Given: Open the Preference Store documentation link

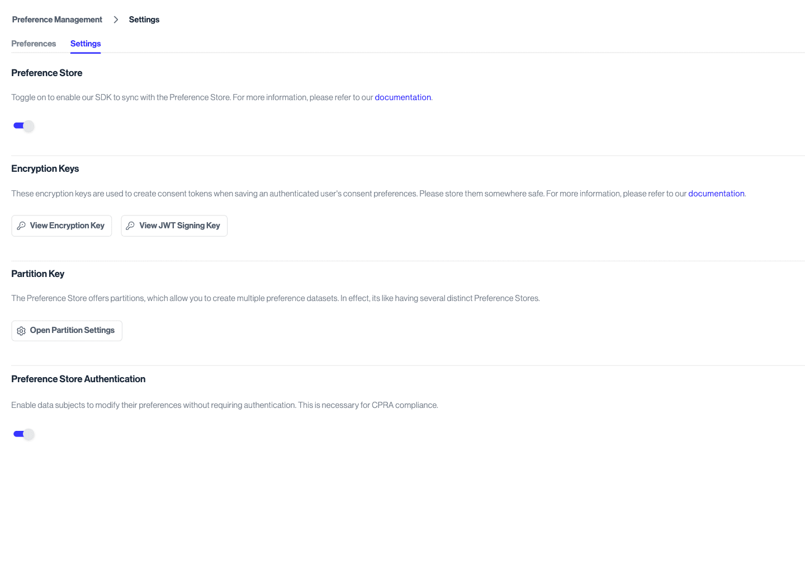Looking at the screenshot, I should point(402,97).
